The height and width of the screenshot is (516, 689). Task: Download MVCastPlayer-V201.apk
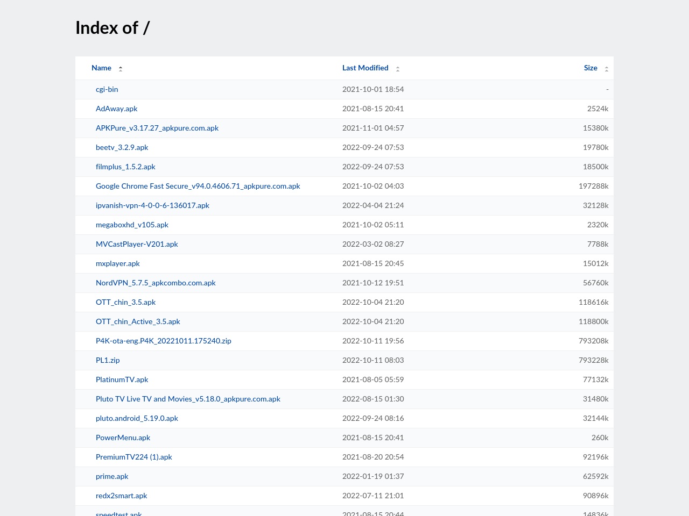137,244
